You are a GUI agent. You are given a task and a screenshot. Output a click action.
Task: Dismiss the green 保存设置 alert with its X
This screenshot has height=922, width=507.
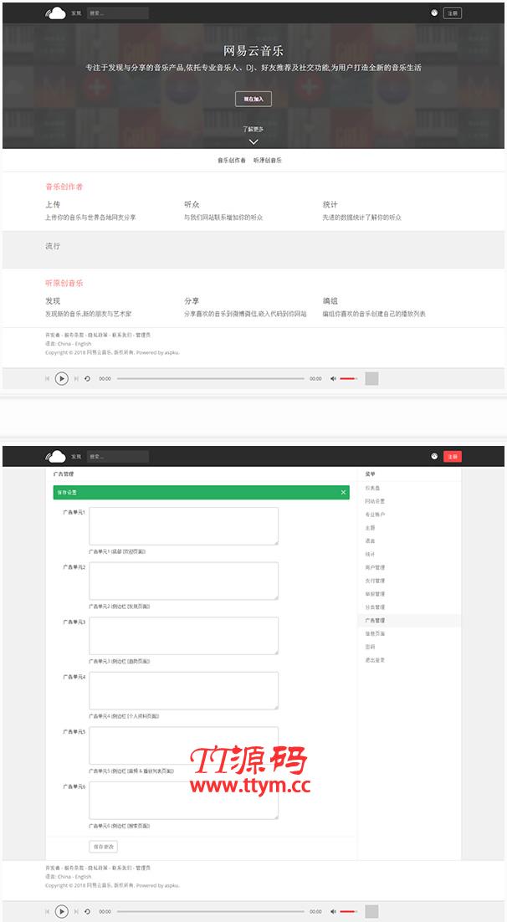click(344, 492)
